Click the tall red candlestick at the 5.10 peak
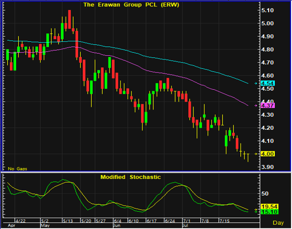Image resolution: width=292 pixels, height=229 pixels. pos(69,19)
